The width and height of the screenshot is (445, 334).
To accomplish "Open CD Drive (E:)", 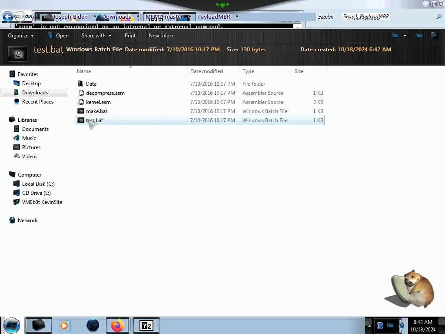I will point(37,193).
